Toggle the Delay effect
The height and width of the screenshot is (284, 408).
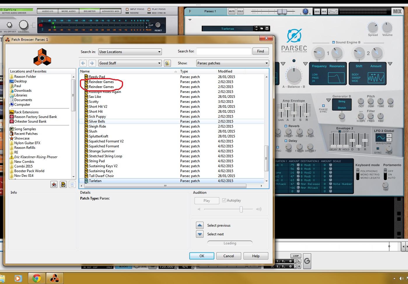click(286, 141)
